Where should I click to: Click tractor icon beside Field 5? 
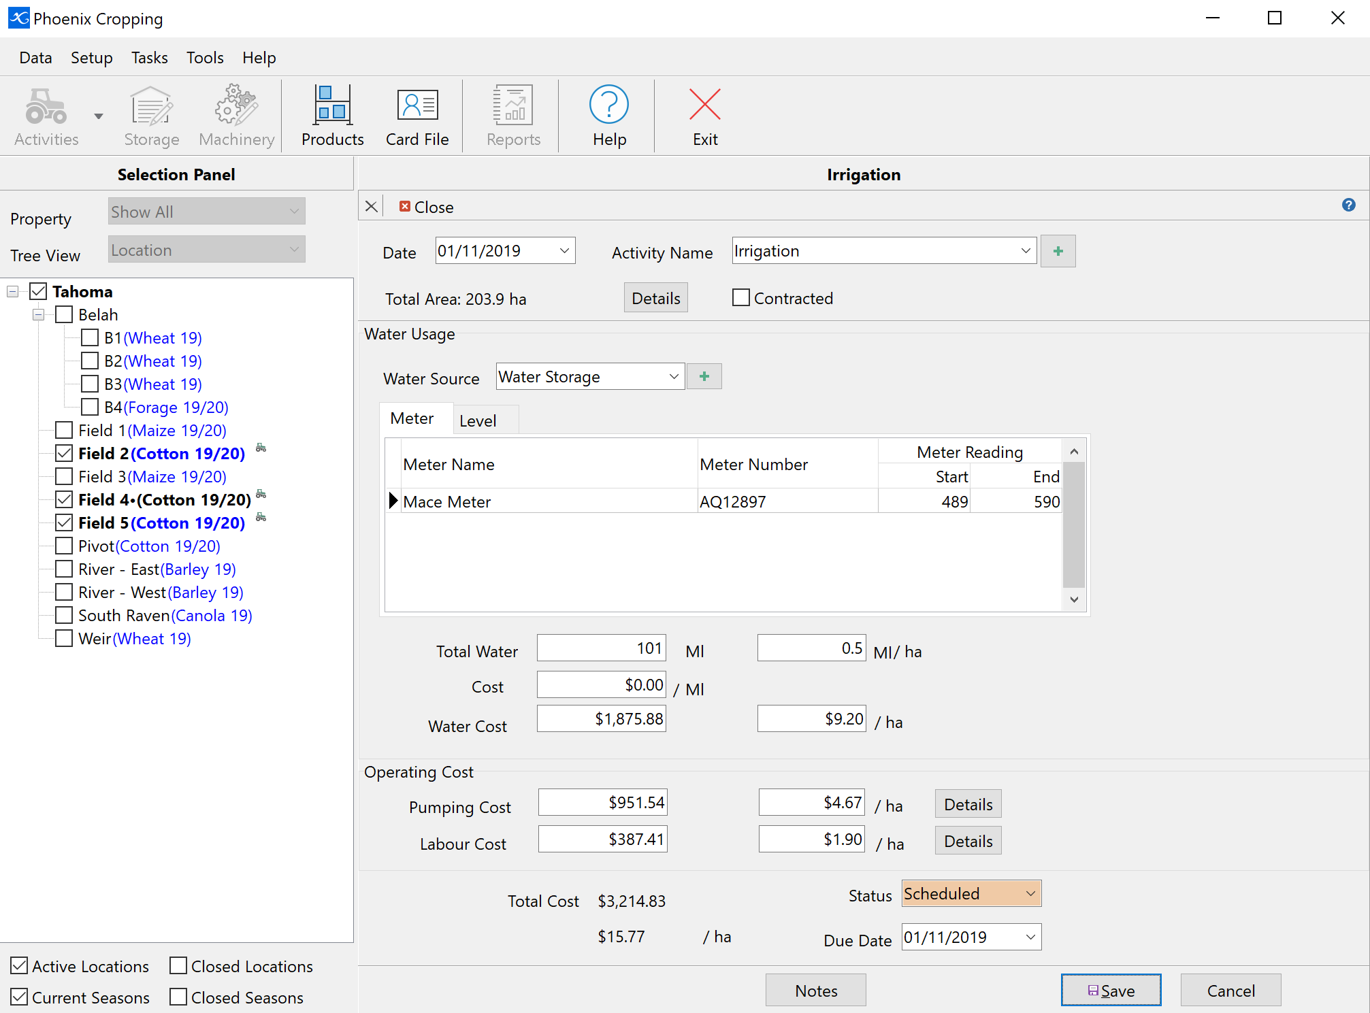click(261, 518)
